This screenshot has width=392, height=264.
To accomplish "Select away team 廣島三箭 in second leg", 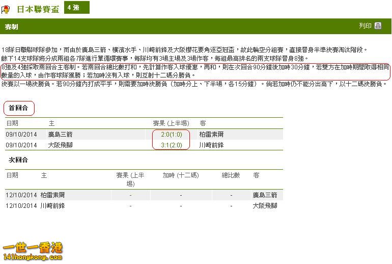I will point(265,195).
